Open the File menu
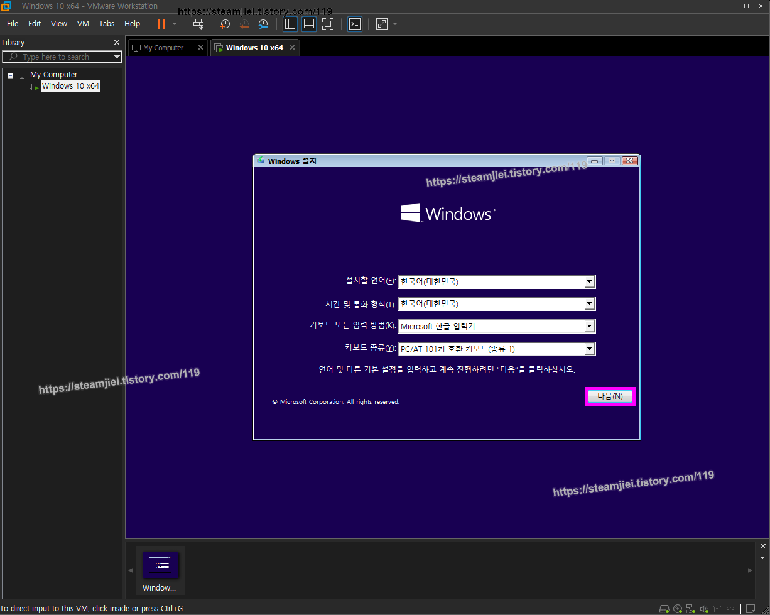This screenshot has height=615, width=770. 13,23
